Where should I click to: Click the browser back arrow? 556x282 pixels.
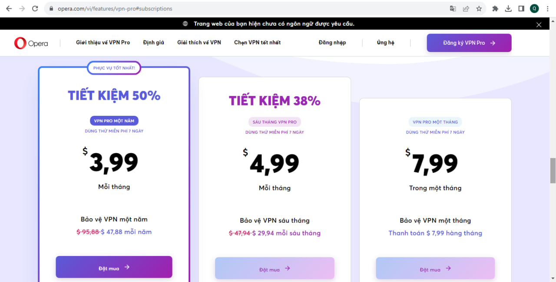click(x=9, y=9)
